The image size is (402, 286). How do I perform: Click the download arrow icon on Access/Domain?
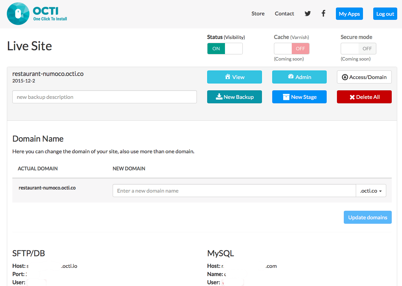345,77
